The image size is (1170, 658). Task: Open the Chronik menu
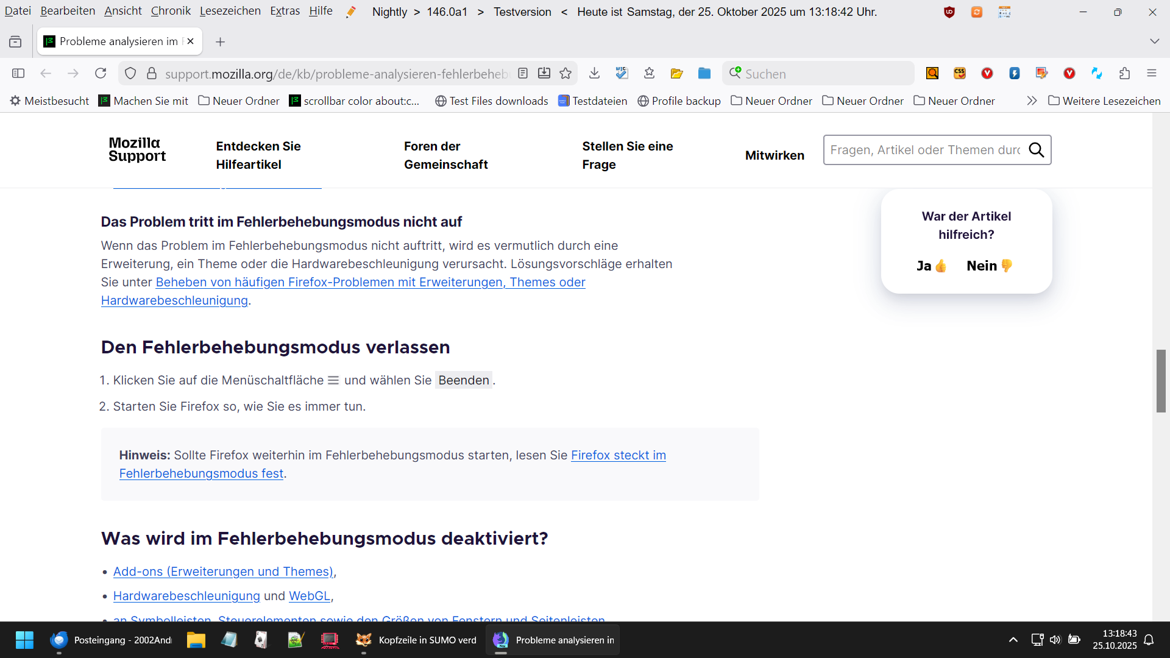click(x=171, y=11)
